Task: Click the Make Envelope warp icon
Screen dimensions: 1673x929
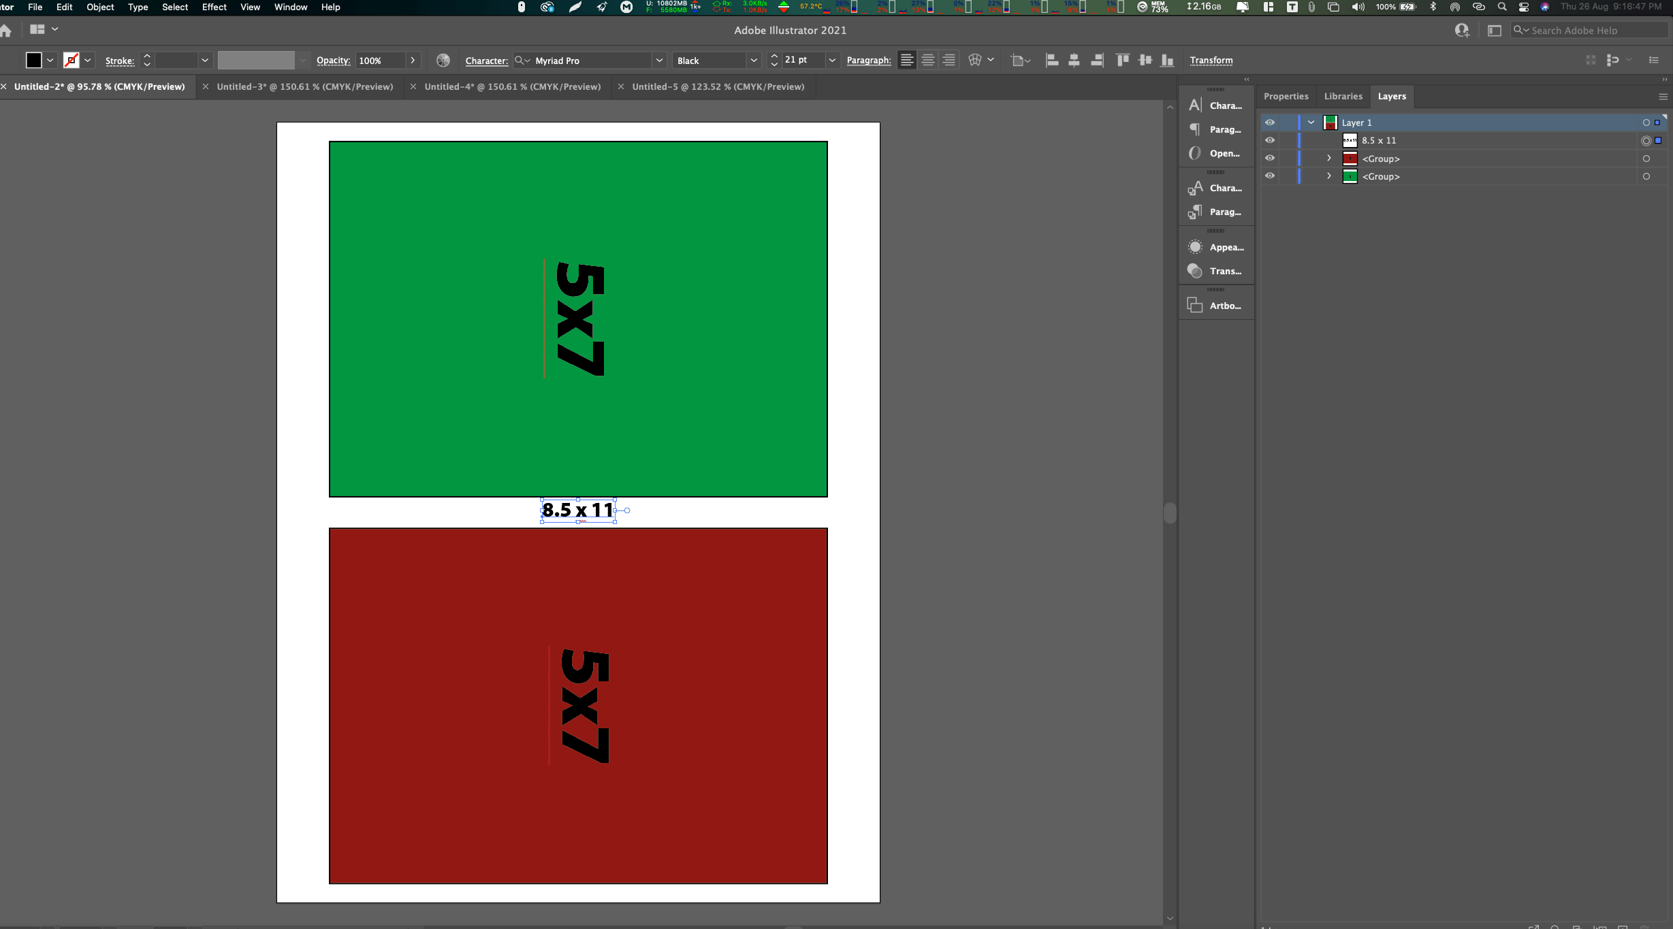Action: tap(974, 61)
